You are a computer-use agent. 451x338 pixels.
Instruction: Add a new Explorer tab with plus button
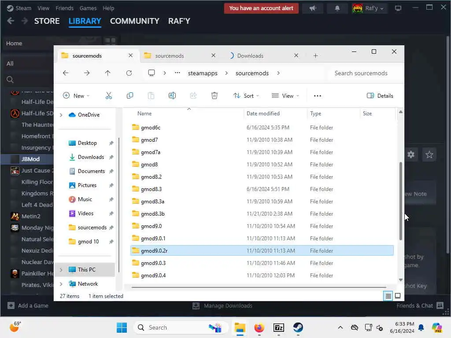[315, 56]
